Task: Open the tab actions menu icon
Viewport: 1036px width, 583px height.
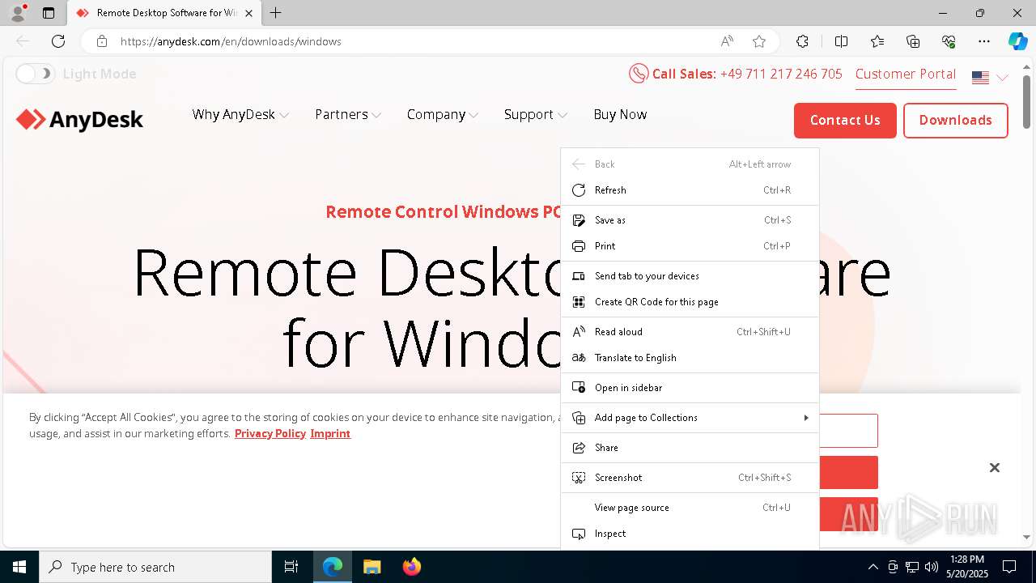Action: [49, 13]
